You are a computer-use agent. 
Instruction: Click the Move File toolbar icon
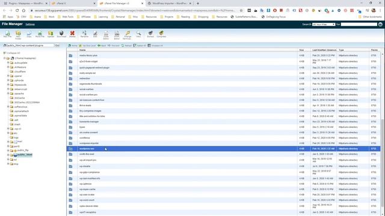click(40, 34)
